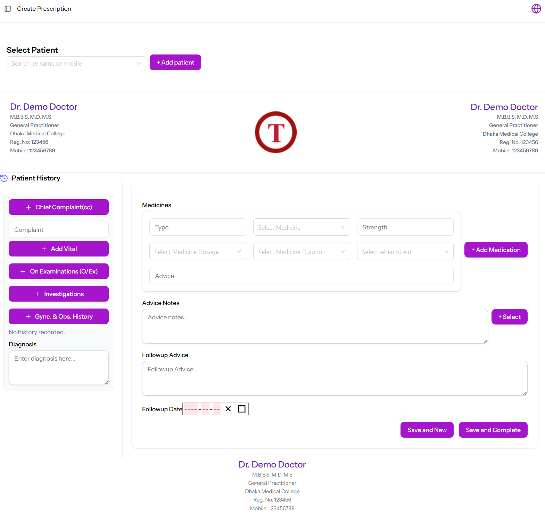The width and height of the screenshot is (545, 514).
Task: Click the Add patient button
Action: 175,62
